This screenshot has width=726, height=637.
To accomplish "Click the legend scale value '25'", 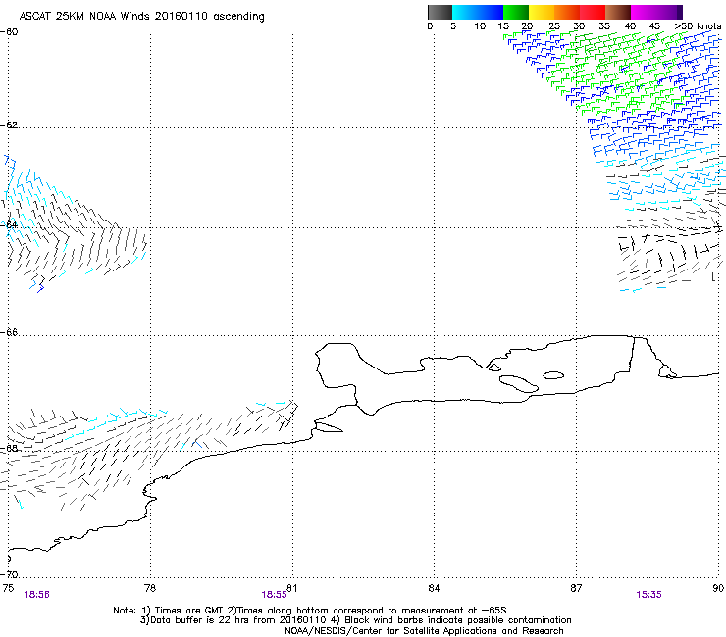I will pyautogui.click(x=553, y=25).
